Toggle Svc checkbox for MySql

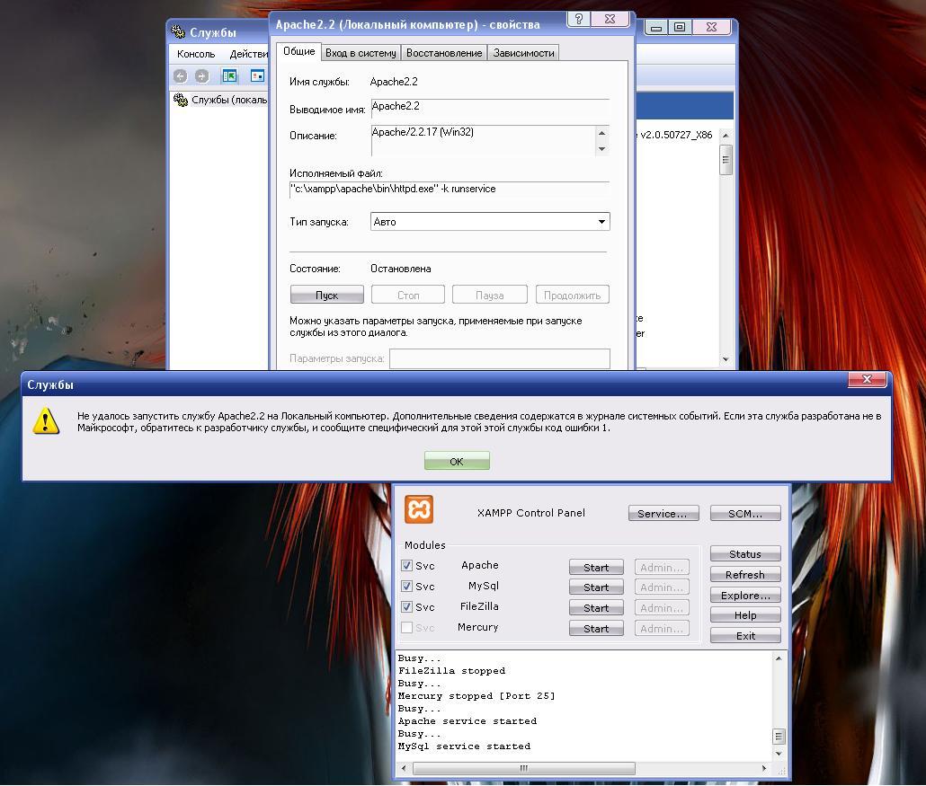click(407, 586)
